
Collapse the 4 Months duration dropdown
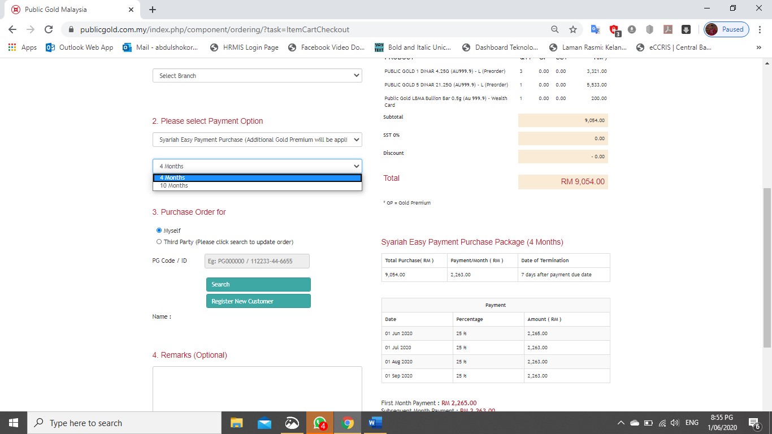(x=257, y=166)
